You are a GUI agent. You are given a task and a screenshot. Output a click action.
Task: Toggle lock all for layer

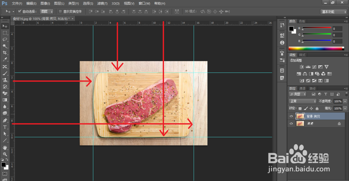(x=317, y=108)
